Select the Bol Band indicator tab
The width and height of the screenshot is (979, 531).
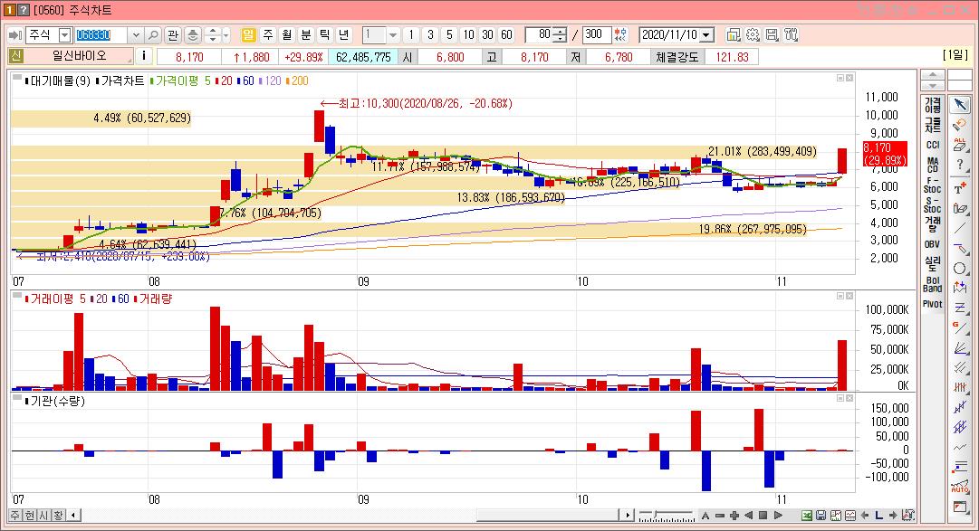tap(932, 285)
